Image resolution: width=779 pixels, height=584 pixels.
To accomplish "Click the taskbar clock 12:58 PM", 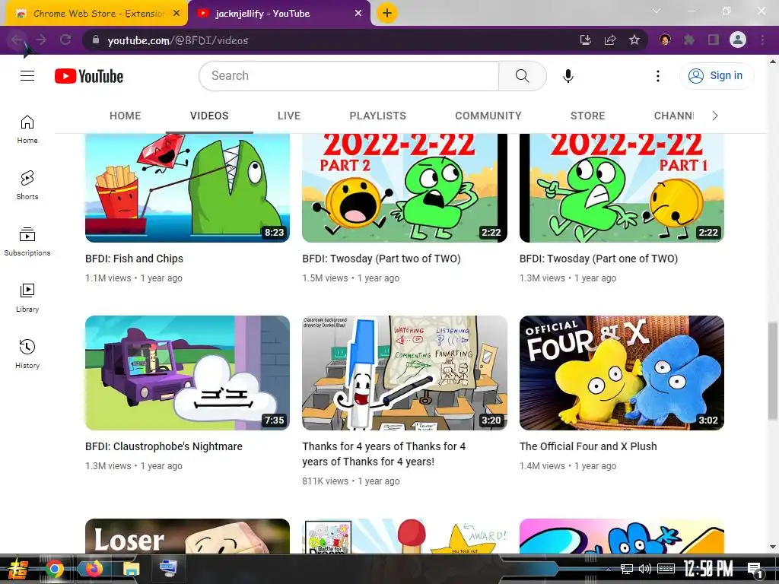I will (708, 569).
